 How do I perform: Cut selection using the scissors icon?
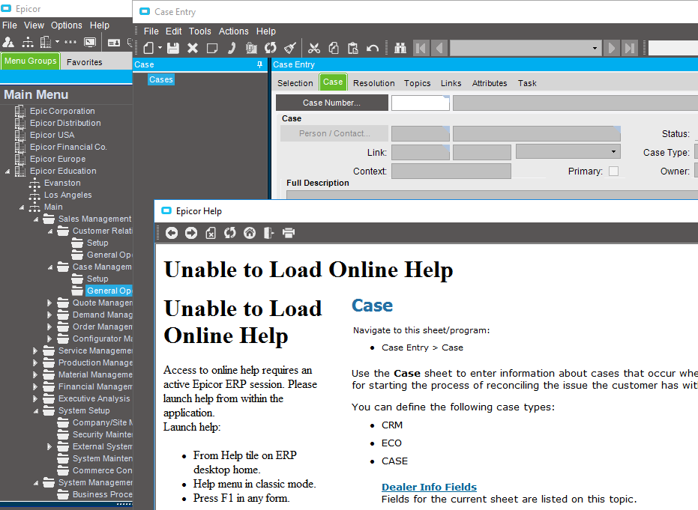click(314, 48)
